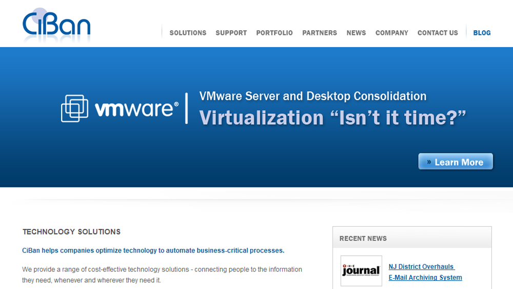This screenshot has width=513, height=289.
Task: Open the News menu item
Action: click(356, 33)
